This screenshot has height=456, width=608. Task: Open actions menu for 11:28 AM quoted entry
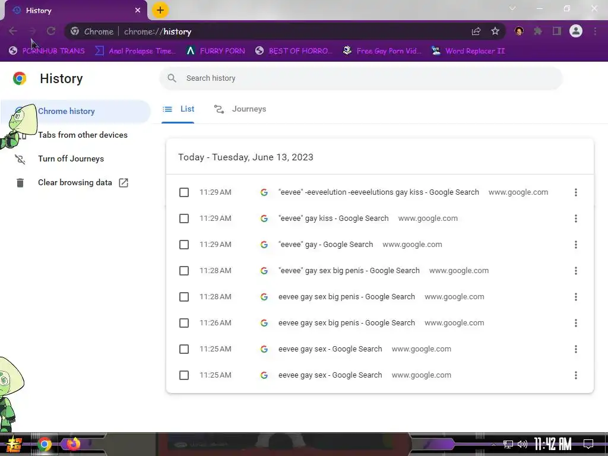576,271
